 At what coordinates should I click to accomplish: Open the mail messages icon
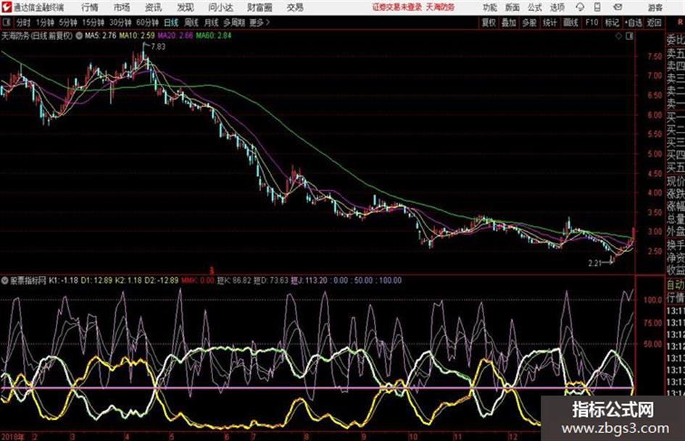(x=618, y=7)
